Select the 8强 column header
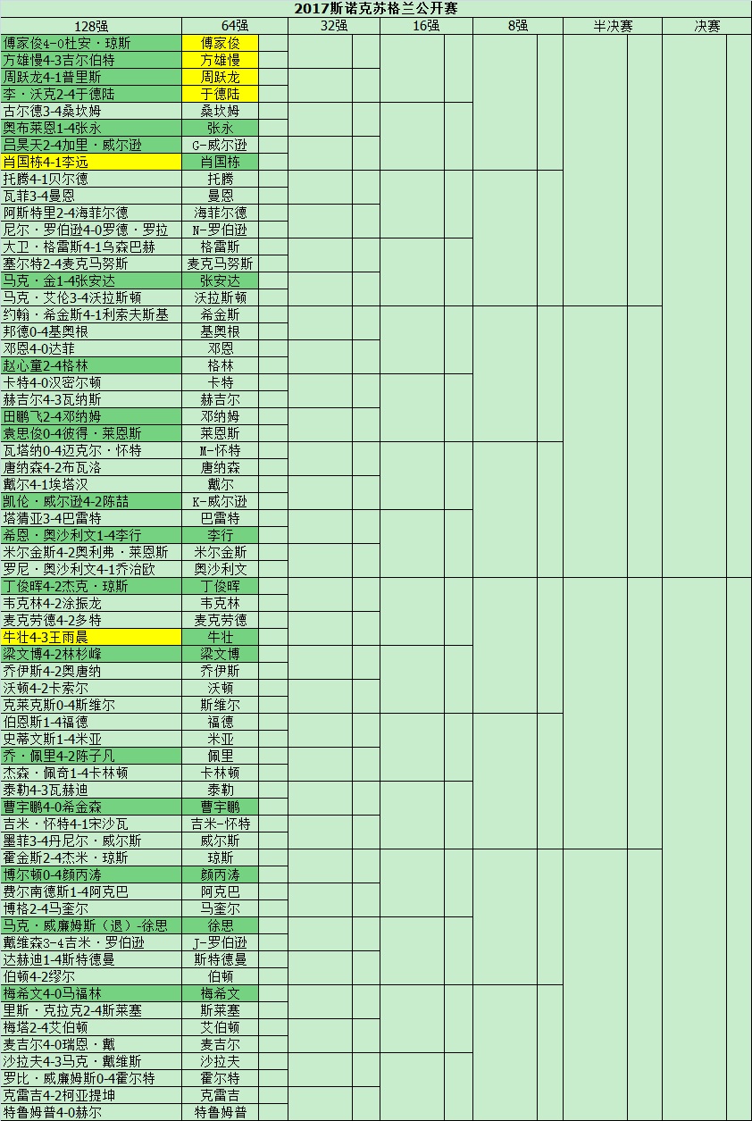The width and height of the screenshot is (752, 1121). click(518, 26)
